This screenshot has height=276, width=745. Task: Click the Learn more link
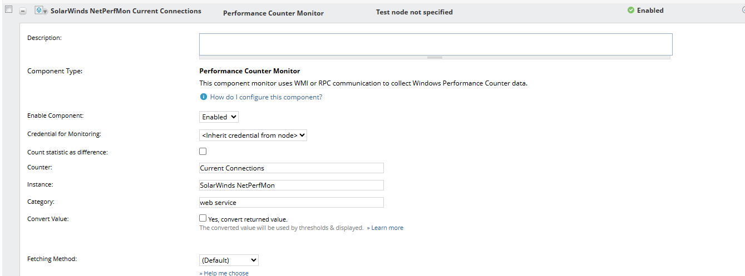(387, 228)
